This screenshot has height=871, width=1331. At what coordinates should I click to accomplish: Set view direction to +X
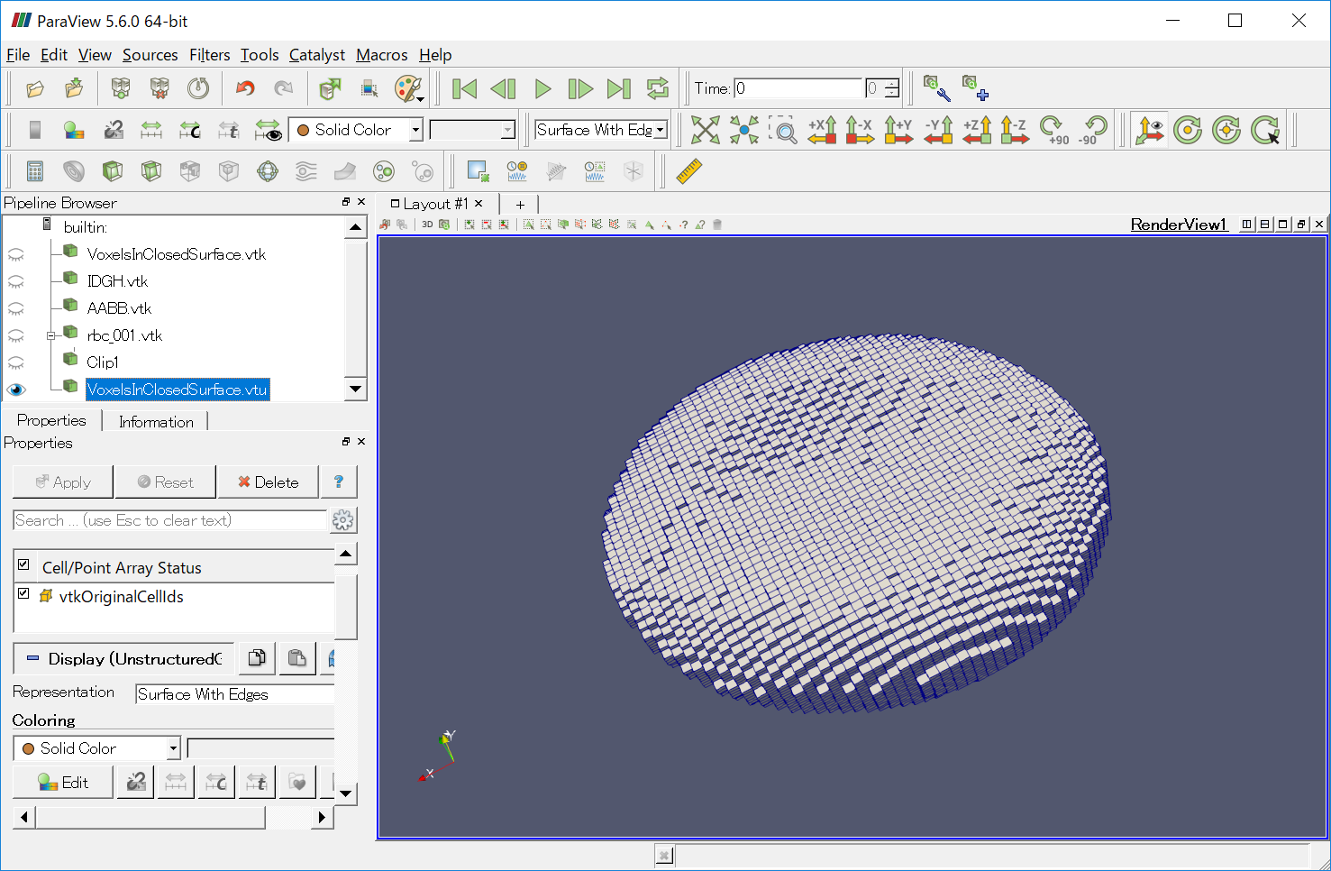click(x=822, y=130)
